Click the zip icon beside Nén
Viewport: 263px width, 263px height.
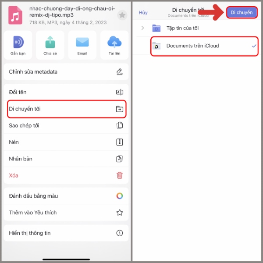point(119,142)
